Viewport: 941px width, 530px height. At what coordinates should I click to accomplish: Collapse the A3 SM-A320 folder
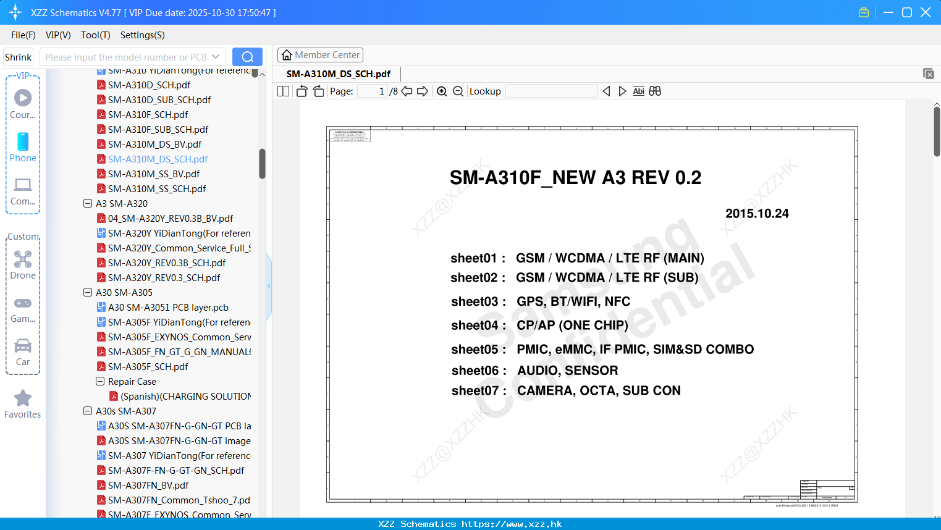click(88, 203)
